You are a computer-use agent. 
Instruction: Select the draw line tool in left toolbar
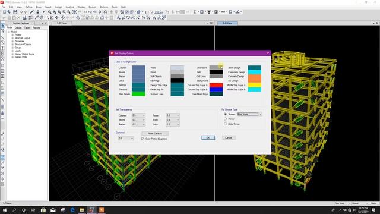tap(2, 37)
